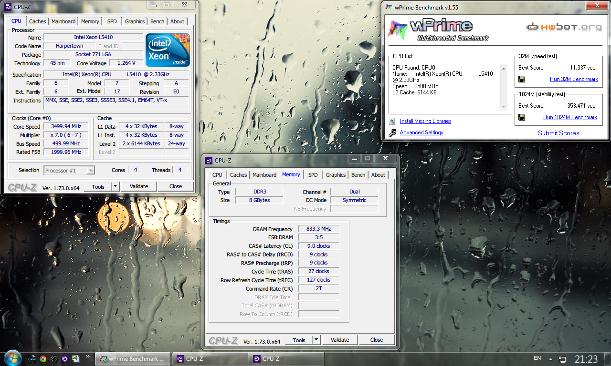Open Install Missing Libraries link
Screen dimensions: 611x366
point(425,121)
